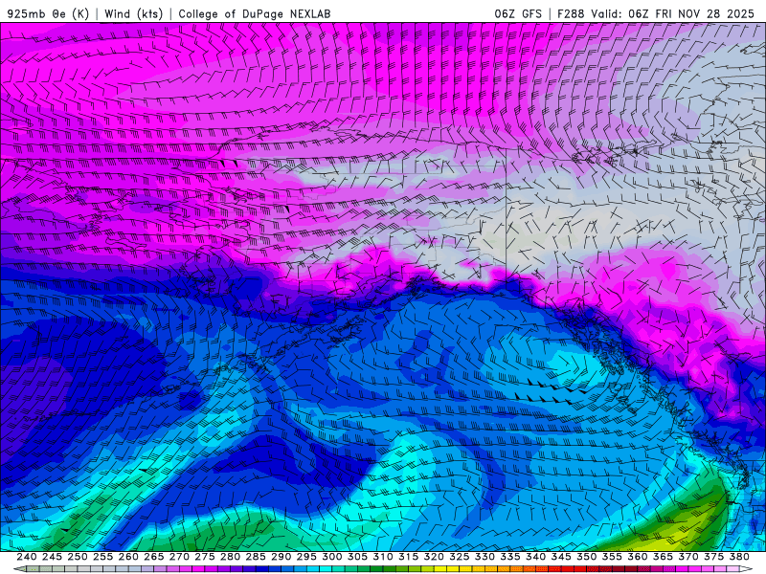Click the "College of DuPage NEXLAB" credit text

(255, 13)
